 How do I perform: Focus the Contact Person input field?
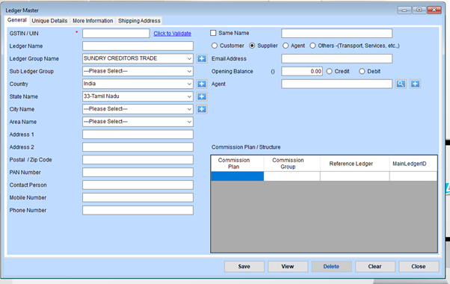138,185
